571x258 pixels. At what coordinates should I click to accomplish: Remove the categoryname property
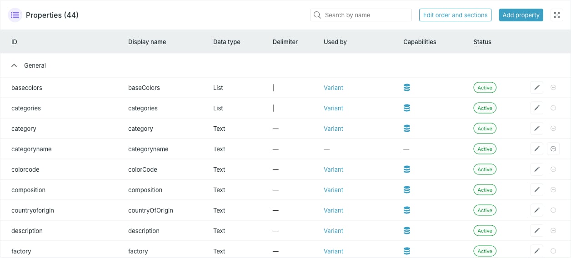553,149
